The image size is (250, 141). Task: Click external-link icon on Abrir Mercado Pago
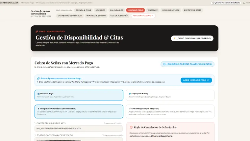[208, 80]
